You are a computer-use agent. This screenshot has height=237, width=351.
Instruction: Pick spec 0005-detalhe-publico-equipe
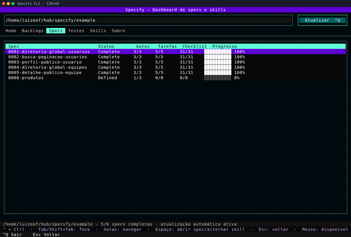coord(175,73)
